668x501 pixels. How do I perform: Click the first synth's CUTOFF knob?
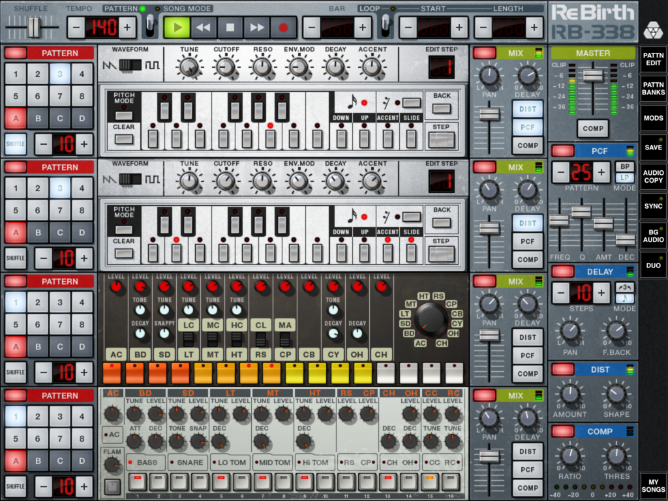[226, 67]
